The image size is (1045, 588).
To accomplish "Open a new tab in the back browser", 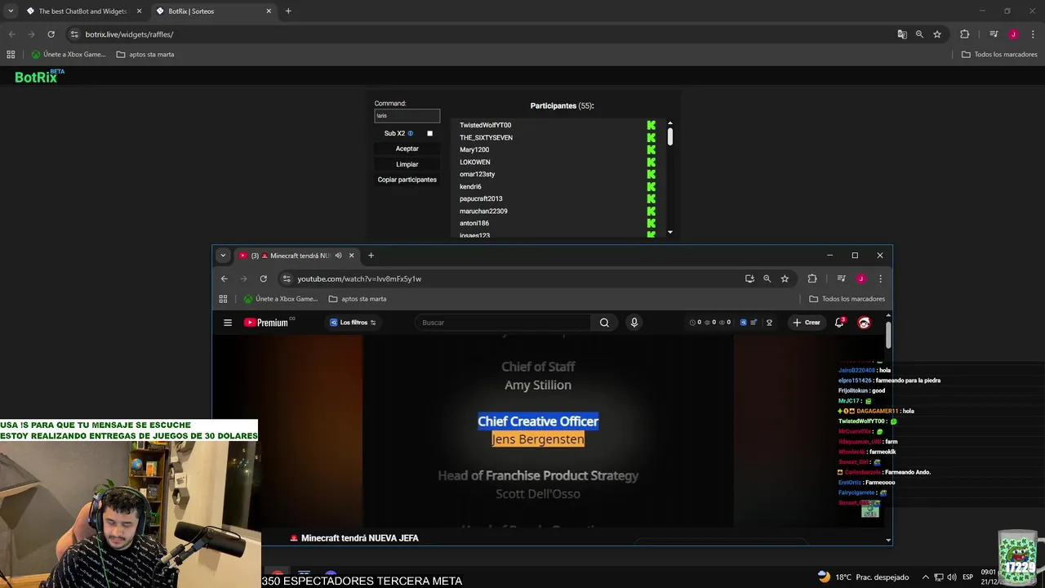I will coord(288,11).
